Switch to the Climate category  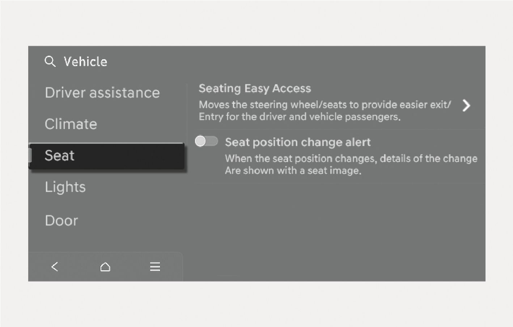tap(71, 124)
